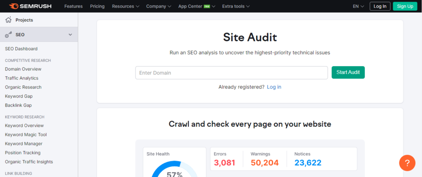Viewport: 422px width, 177px height.
Task: Open Organic Traffic Insights
Action: tap(29, 162)
